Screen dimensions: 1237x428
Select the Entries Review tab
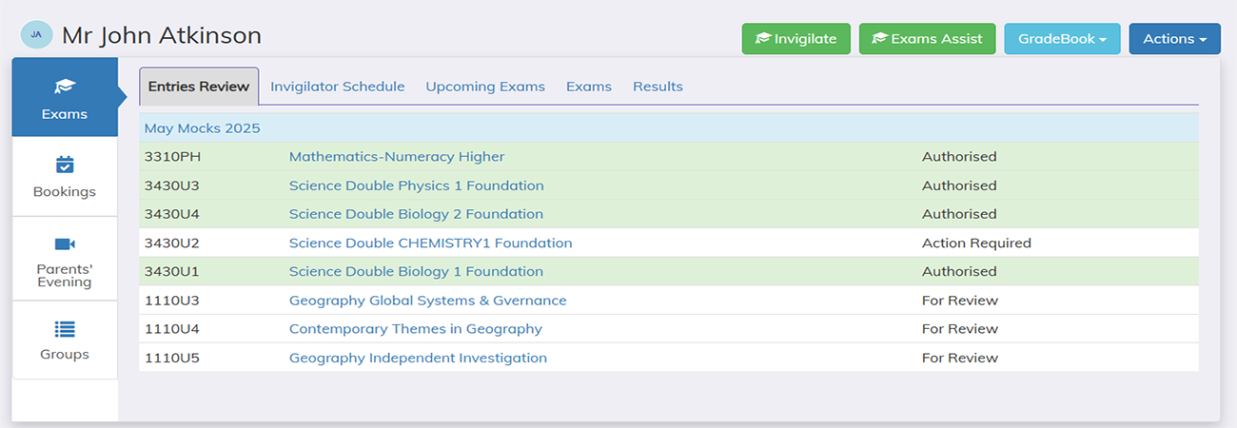199,87
